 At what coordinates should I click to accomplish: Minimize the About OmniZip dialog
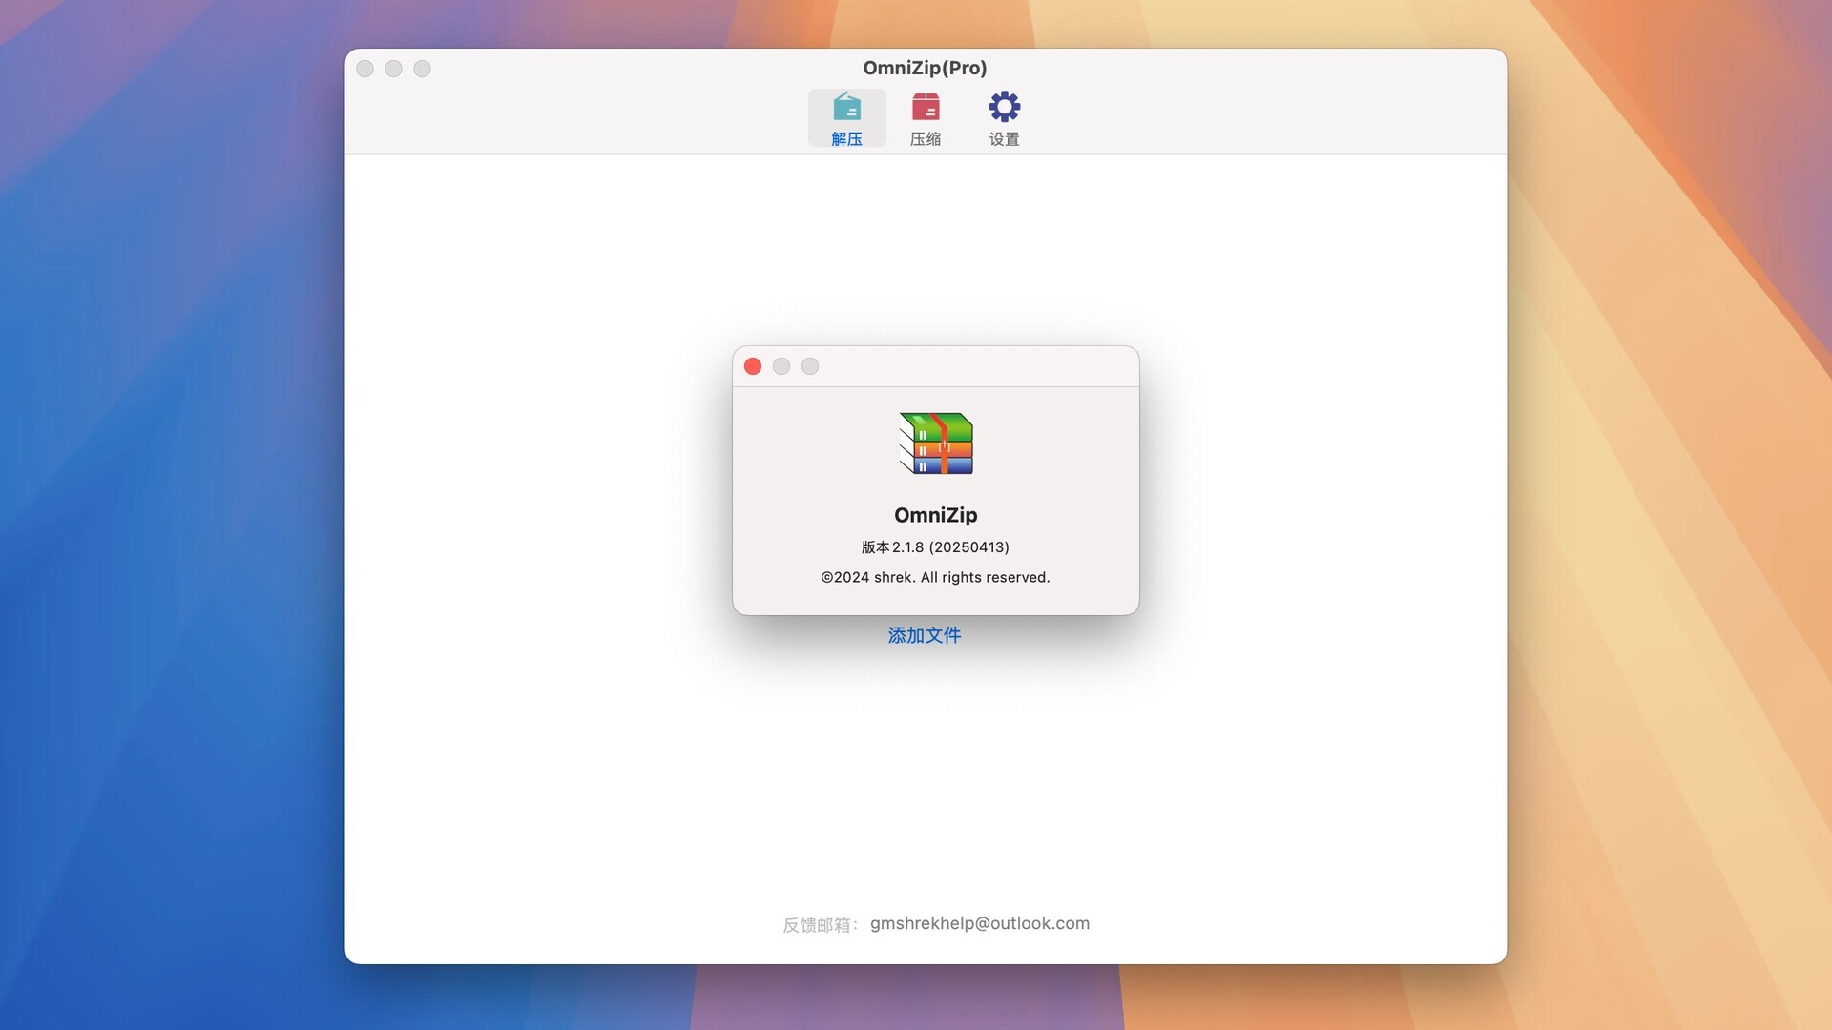tap(781, 365)
